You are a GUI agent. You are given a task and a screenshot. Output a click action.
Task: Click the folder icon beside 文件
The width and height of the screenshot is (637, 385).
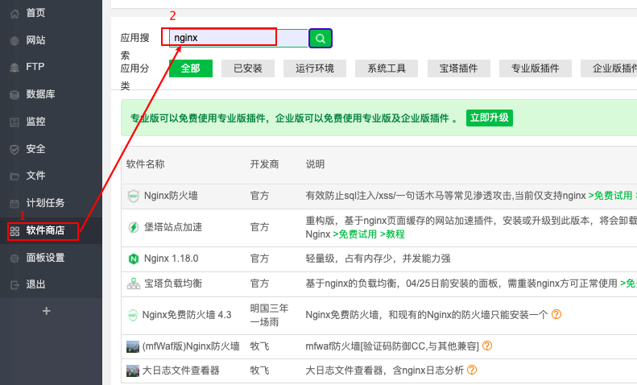click(x=14, y=176)
